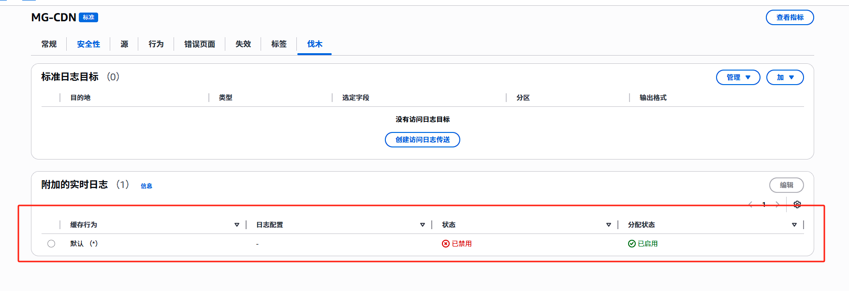The height and width of the screenshot is (291, 849).
Task: Click the 已禁用 status icon
Action: (446, 244)
